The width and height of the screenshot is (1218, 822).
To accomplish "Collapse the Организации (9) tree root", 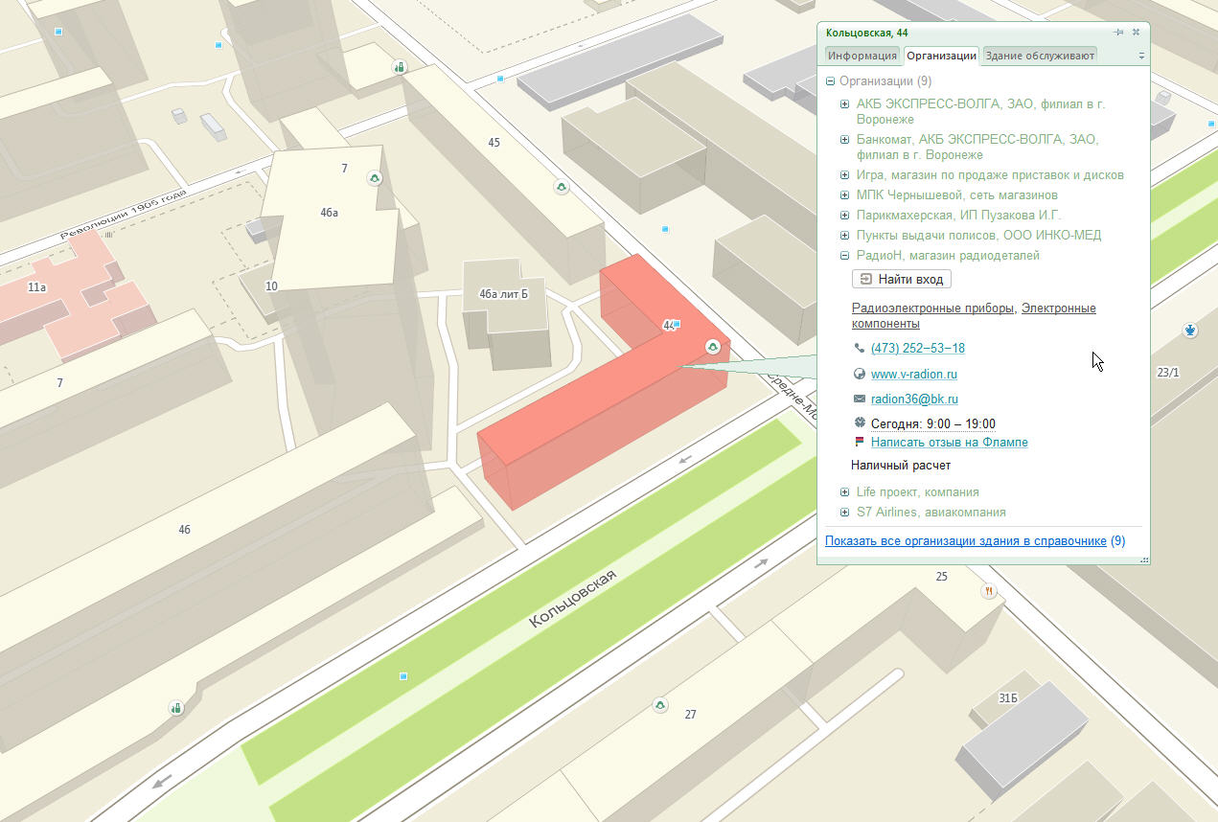I will coord(830,82).
